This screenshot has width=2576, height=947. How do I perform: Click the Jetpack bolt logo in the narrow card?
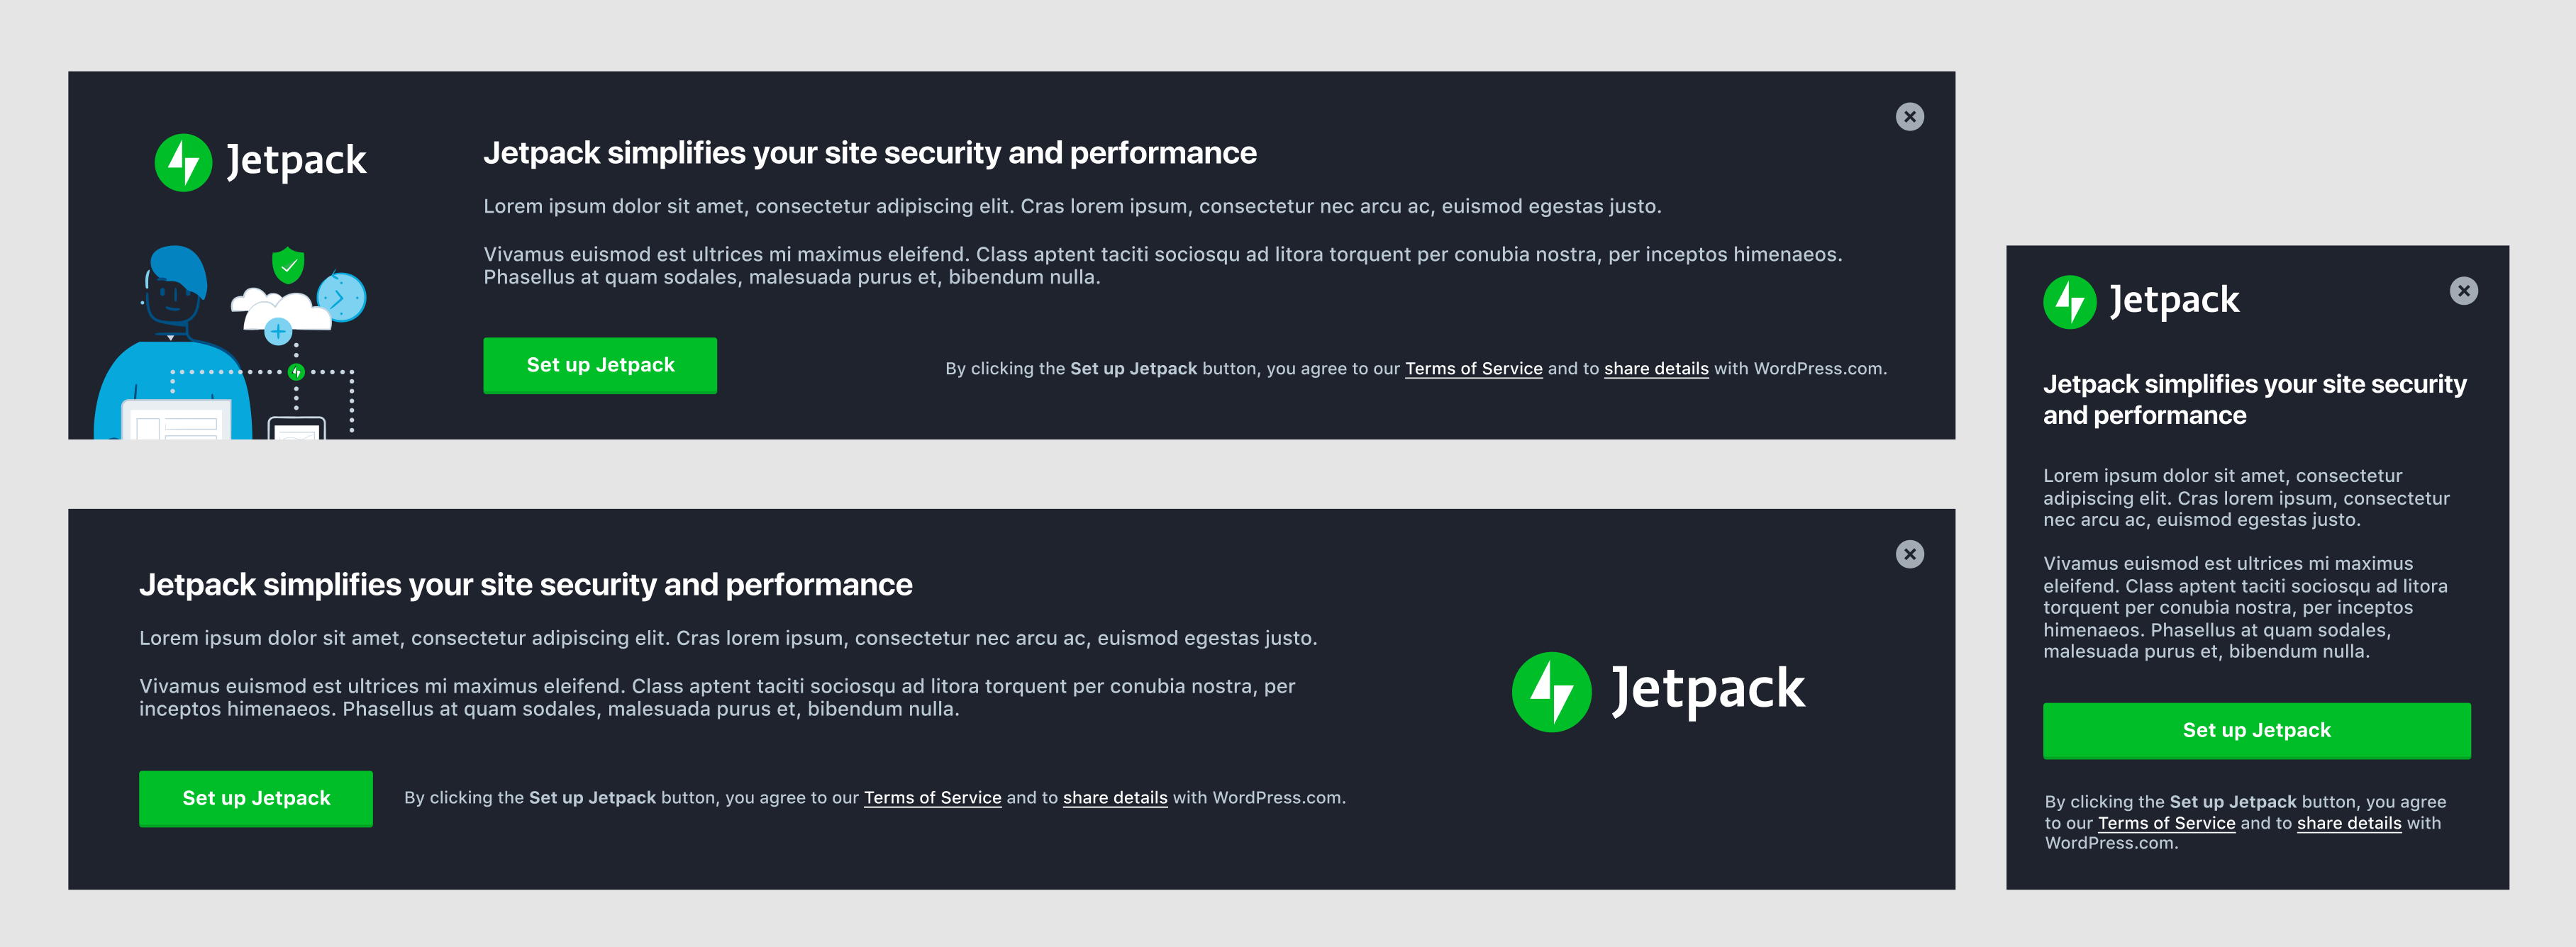pos(2069,301)
